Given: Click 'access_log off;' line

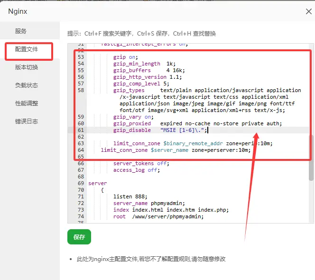Looking at the screenshot, I should pos(137,170).
